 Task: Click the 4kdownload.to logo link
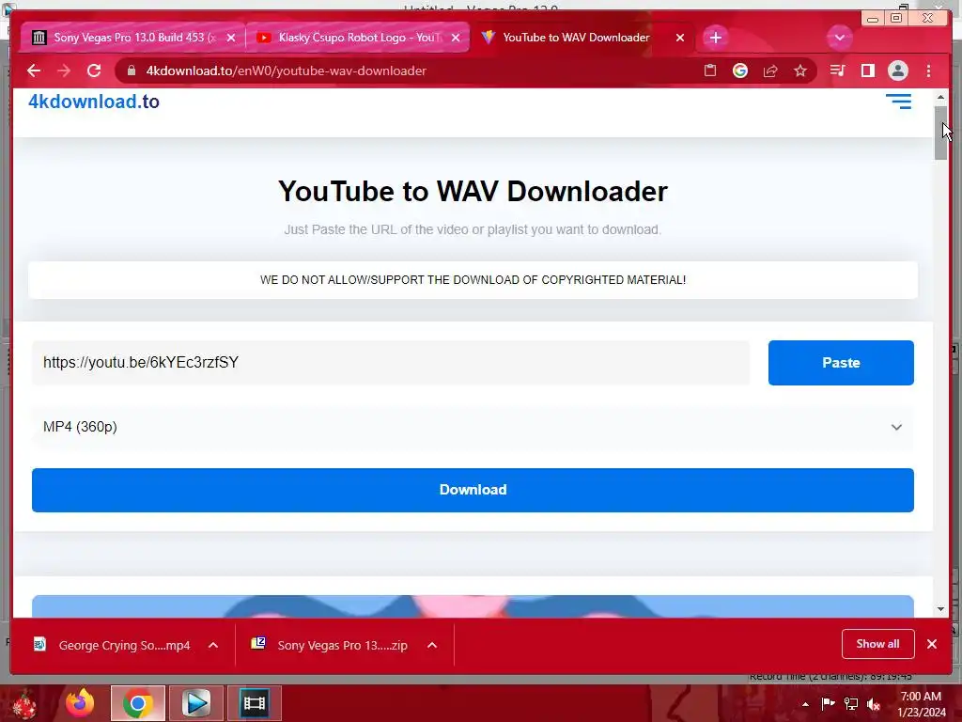click(94, 102)
